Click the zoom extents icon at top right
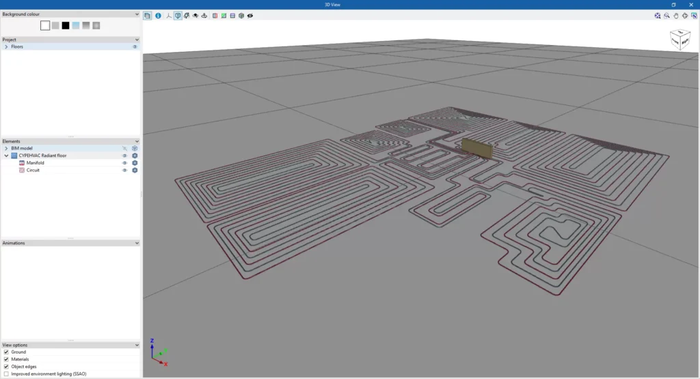Screen dimensions: 700x379 click(x=658, y=16)
